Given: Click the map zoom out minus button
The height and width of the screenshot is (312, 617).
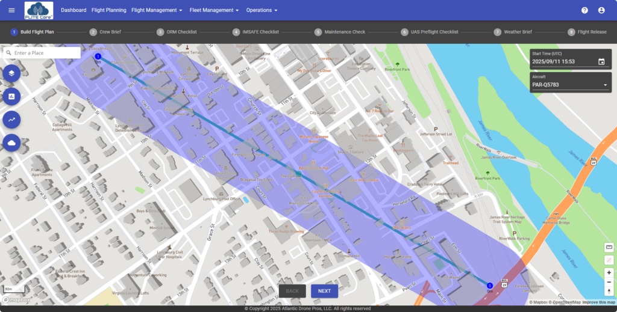Looking at the screenshot, I should (x=609, y=282).
